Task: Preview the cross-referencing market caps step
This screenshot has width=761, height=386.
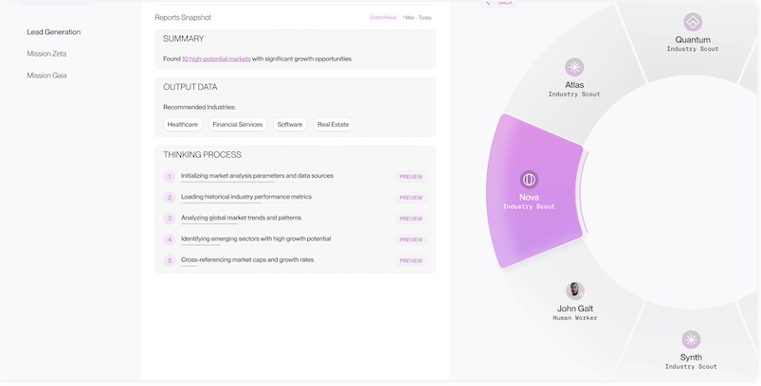Action: pyautogui.click(x=411, y=260)
